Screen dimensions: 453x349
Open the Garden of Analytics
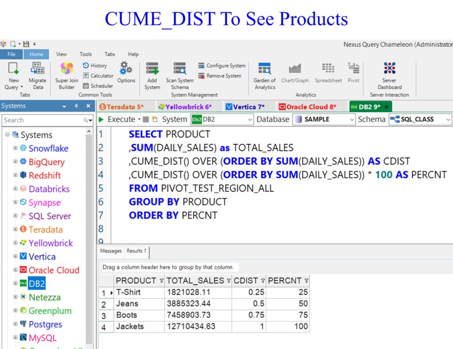(265, 75)
